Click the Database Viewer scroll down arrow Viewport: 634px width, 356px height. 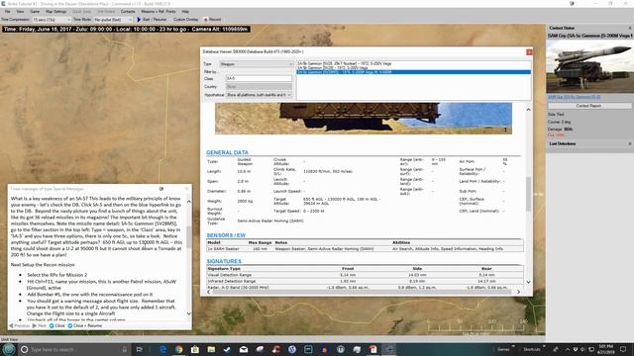point(528,282)
